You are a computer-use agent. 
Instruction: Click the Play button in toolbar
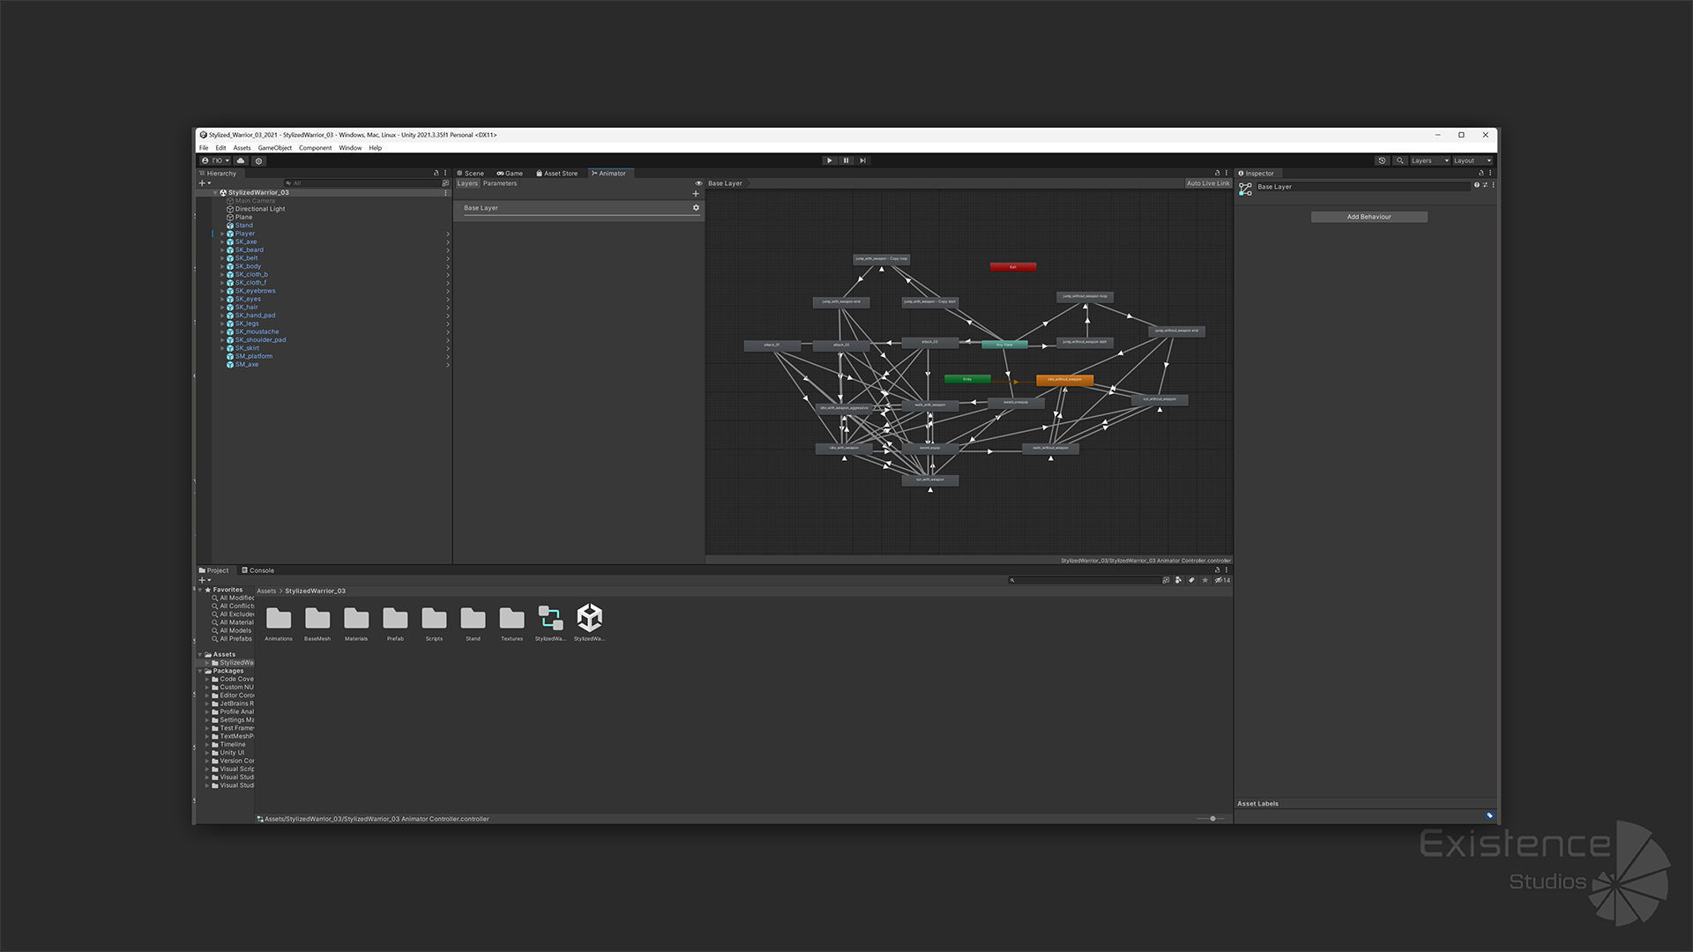(x=829, y=160)
